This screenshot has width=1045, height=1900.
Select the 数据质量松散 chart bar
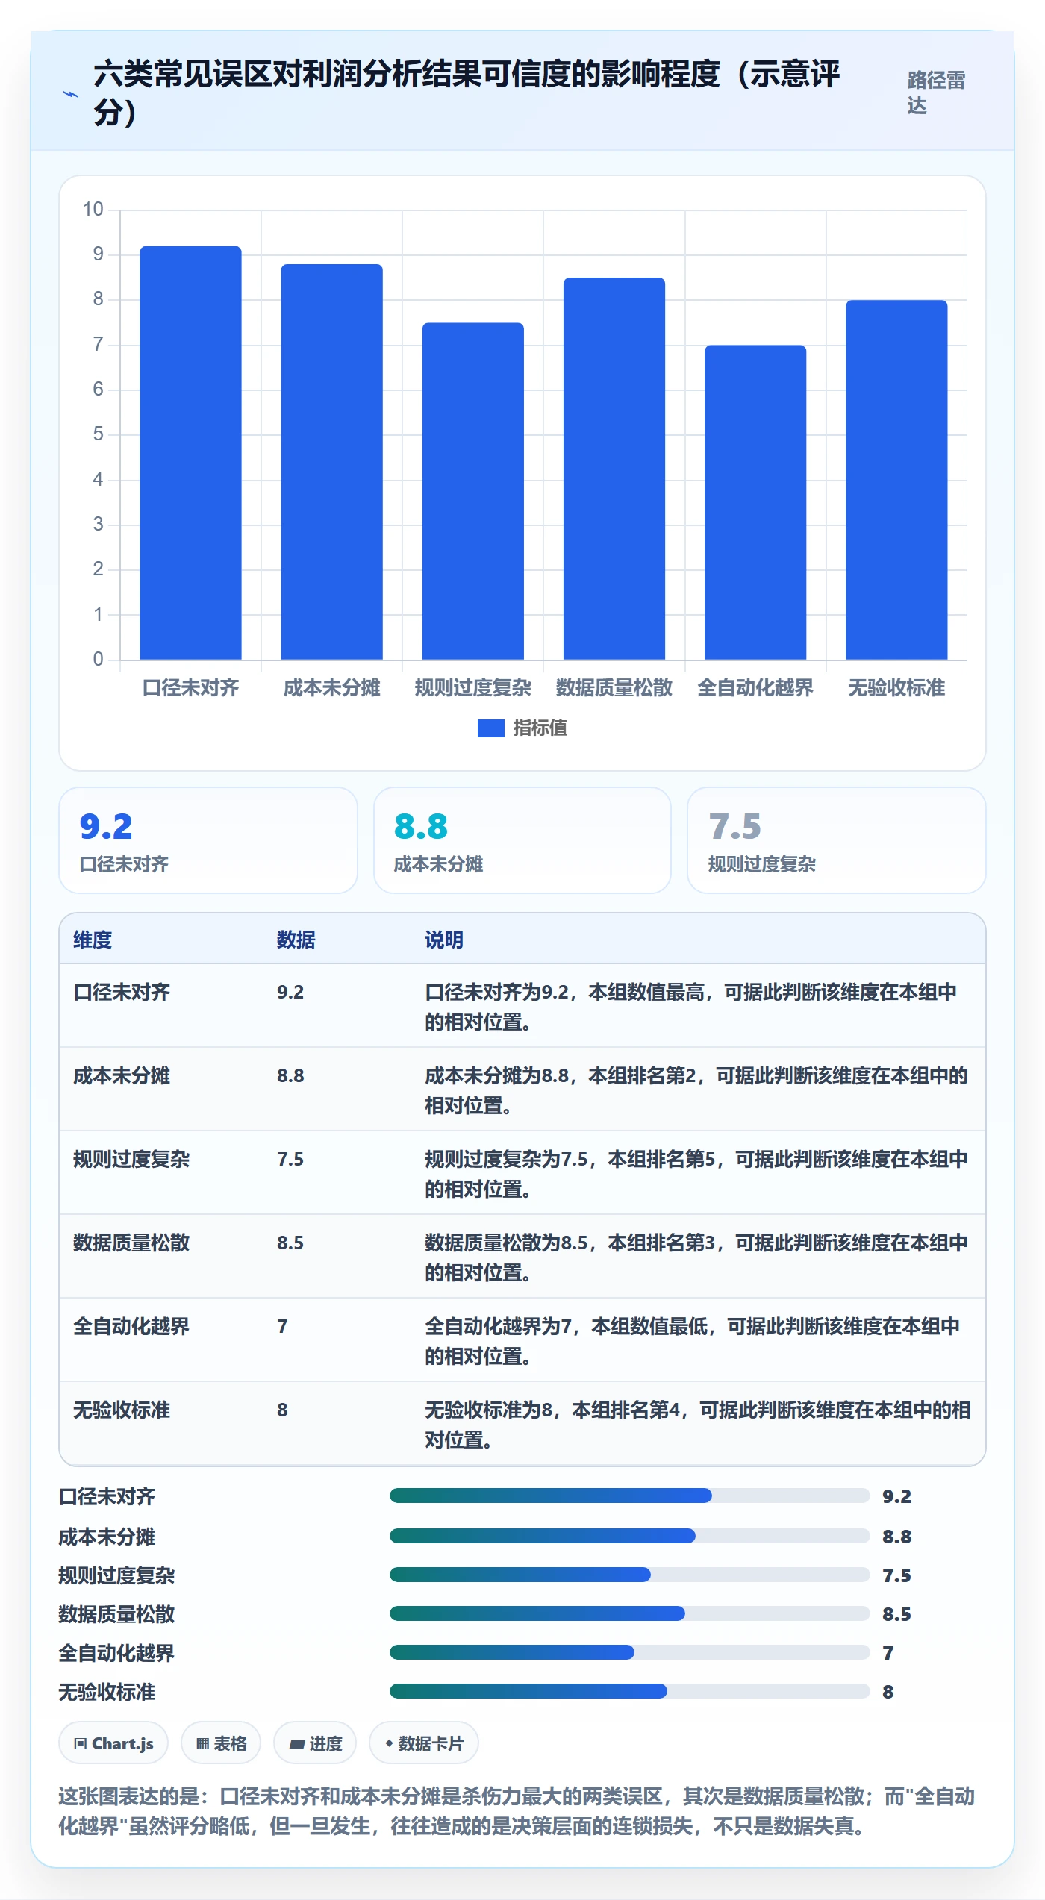(614, 469)
